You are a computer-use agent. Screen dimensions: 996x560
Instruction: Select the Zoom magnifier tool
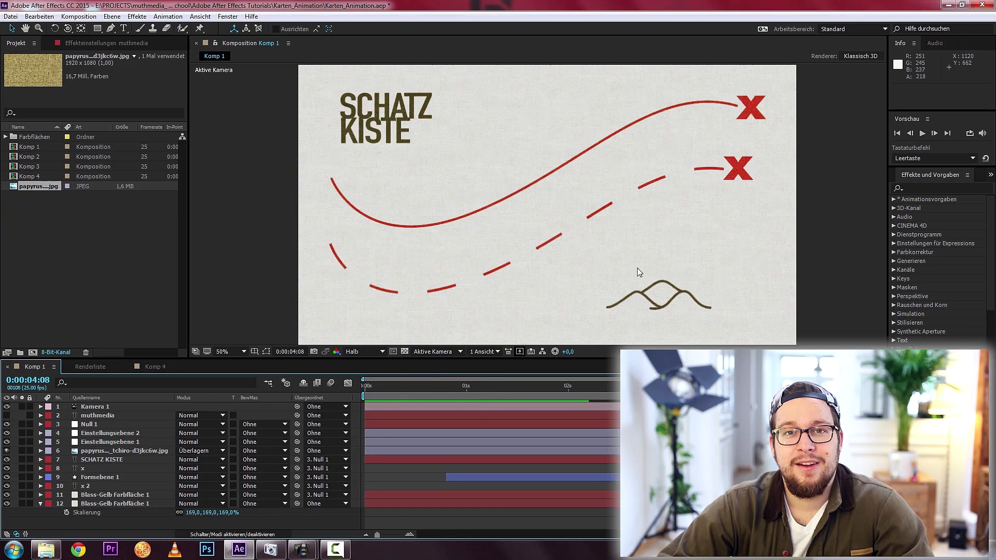point(38,29)
